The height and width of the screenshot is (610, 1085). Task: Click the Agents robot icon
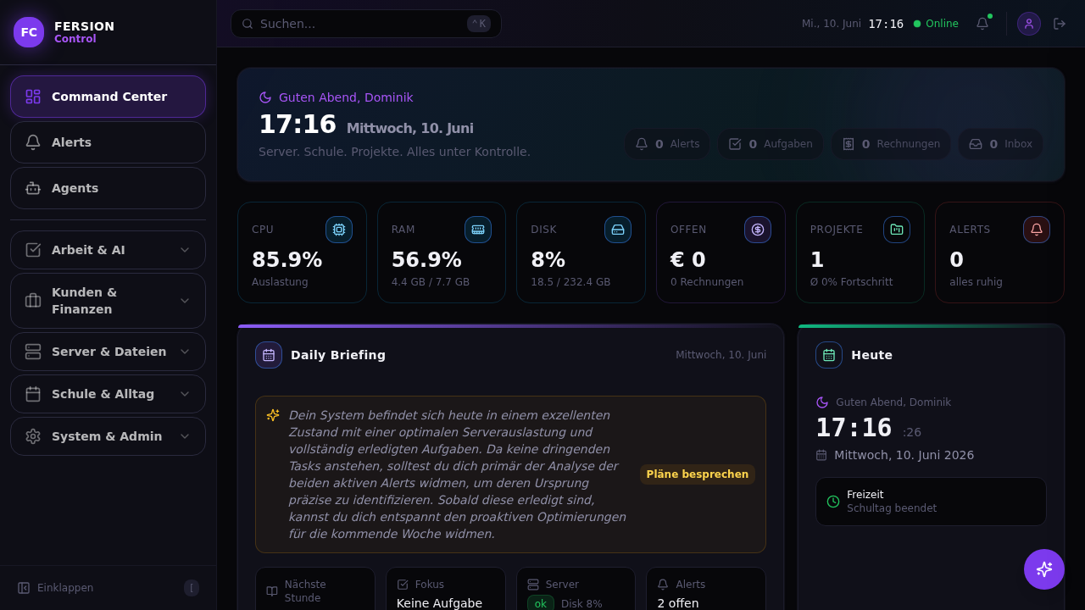point(33,188)
